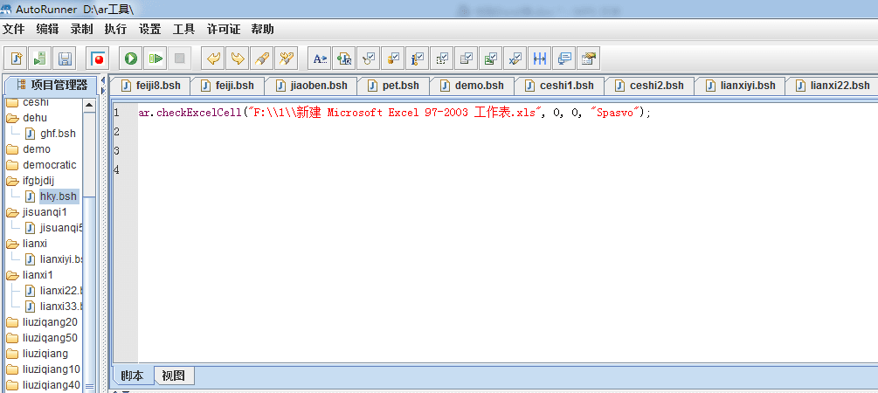Collapse the lianxi1 folder
The width and height of the screenshot is (878, 393).
12,275
